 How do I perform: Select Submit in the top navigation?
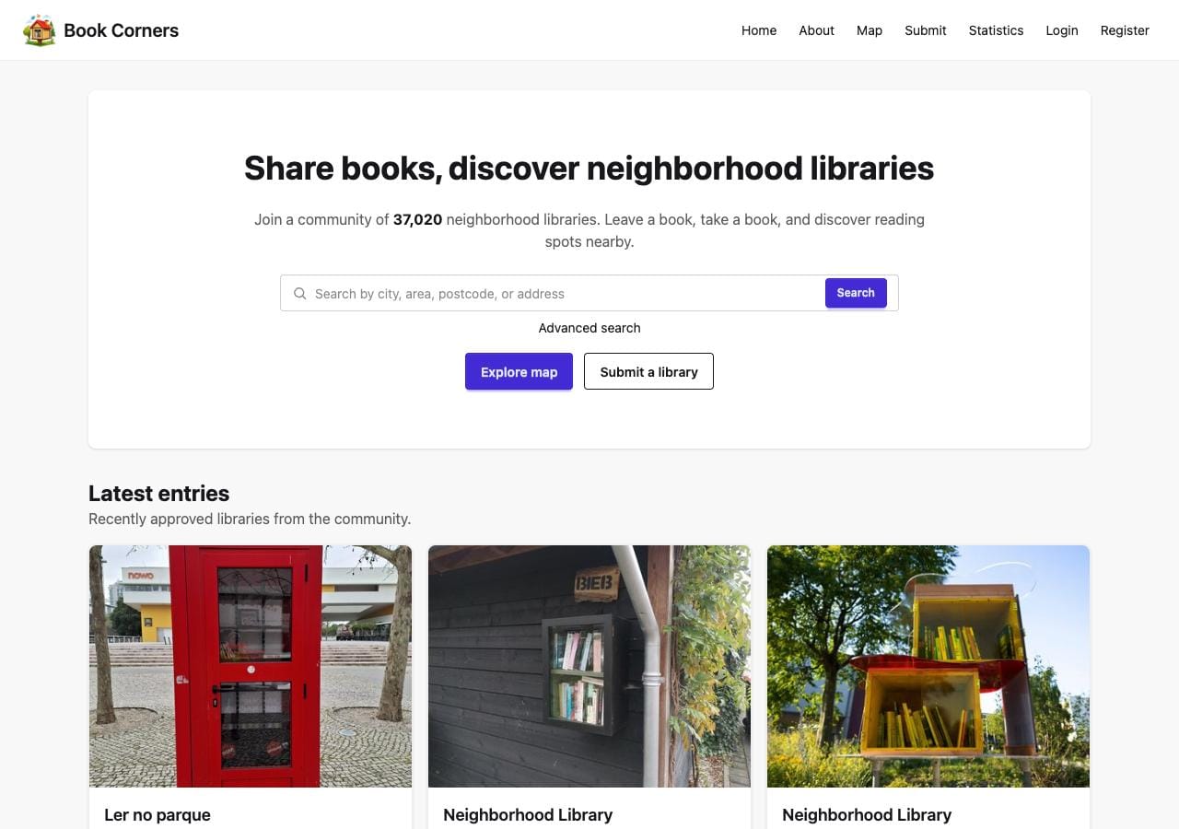925,30
